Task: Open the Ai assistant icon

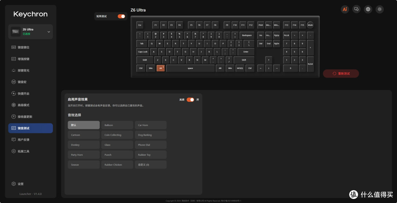Action: (x=345, y=9)
